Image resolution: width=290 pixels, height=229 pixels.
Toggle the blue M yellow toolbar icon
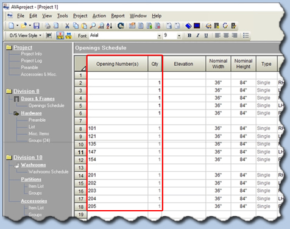click(x=69, y=36)
